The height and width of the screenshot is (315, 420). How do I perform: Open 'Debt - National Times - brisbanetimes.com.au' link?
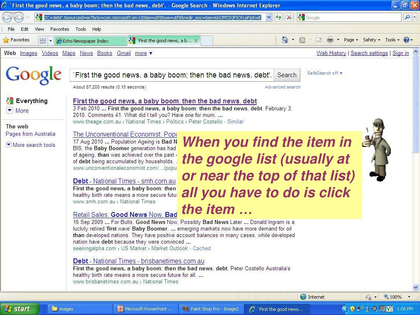[x=139, y=261]
